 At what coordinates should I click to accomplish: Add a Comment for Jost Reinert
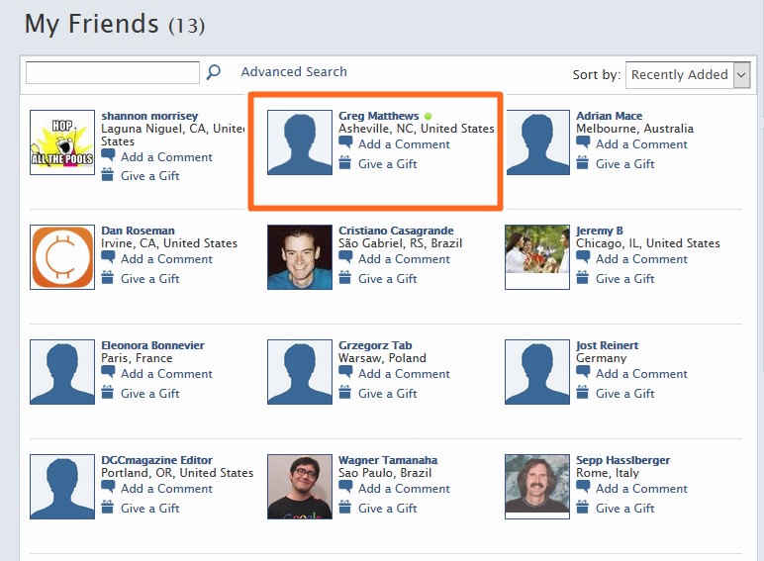point(641,373)
